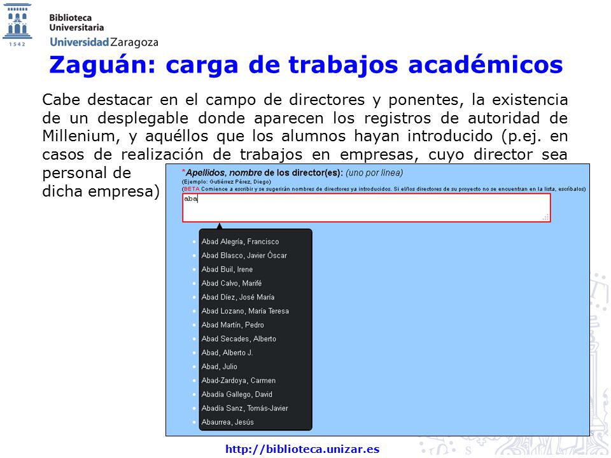Click the 'Ejemplo: Gutiérrez Pérez, Diego' hint
Viewport: 611px width, 458px height.
coord(227,182)
